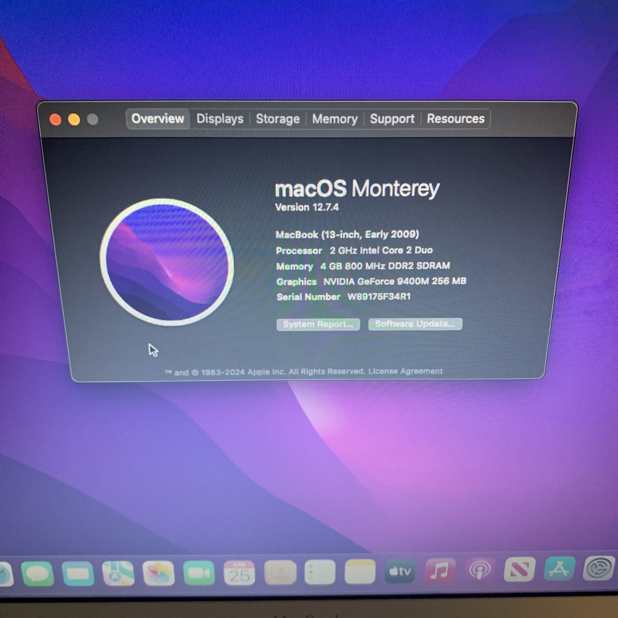Click the macOS Monterey title

[357, 189]
